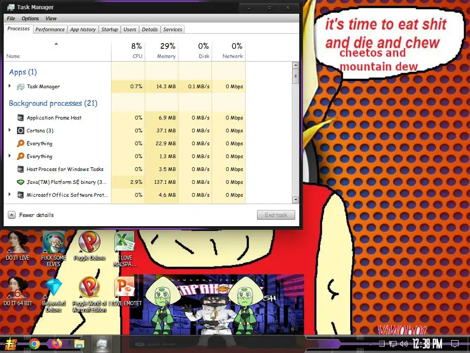Click the 0.7% CPU value for Task Manager
Image resolution: width=470 pixels, height=353 pixels.
136,86
